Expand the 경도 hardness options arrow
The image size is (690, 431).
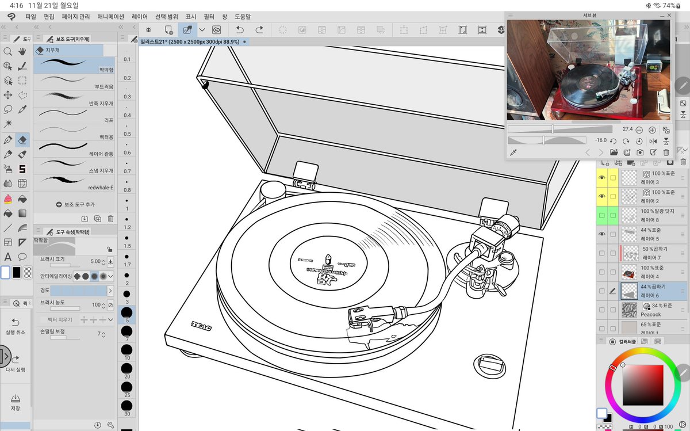pos(110,291)
